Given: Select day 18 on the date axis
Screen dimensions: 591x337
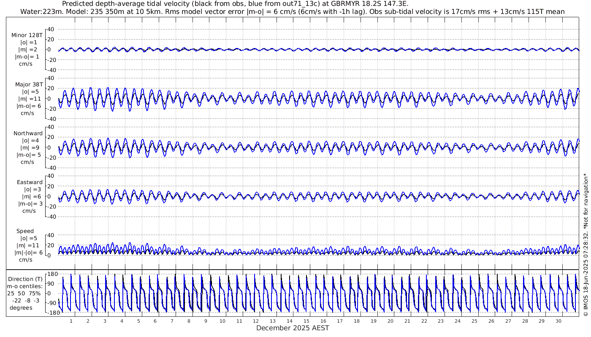Looking at the screenshot, I should tap(357, 321).
